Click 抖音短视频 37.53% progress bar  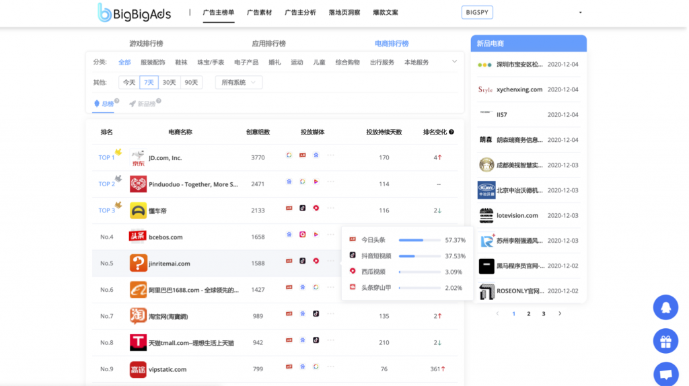pyautogui.click(x=420, y=256)
